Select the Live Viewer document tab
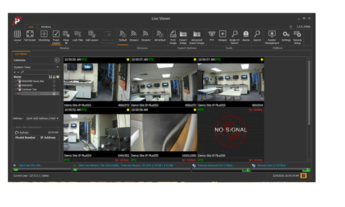Viewport: 345px width, 207px height. 21,54
